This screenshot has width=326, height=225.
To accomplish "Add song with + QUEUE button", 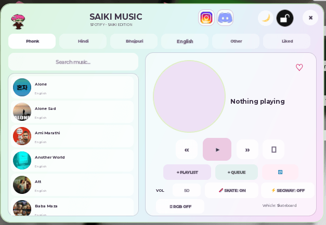I will 237,172.
